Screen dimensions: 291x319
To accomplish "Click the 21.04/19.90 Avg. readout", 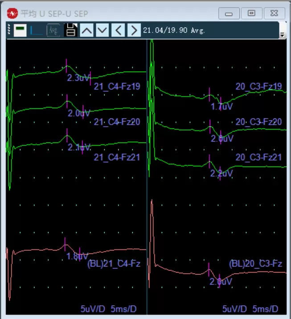I will [174, 30].
